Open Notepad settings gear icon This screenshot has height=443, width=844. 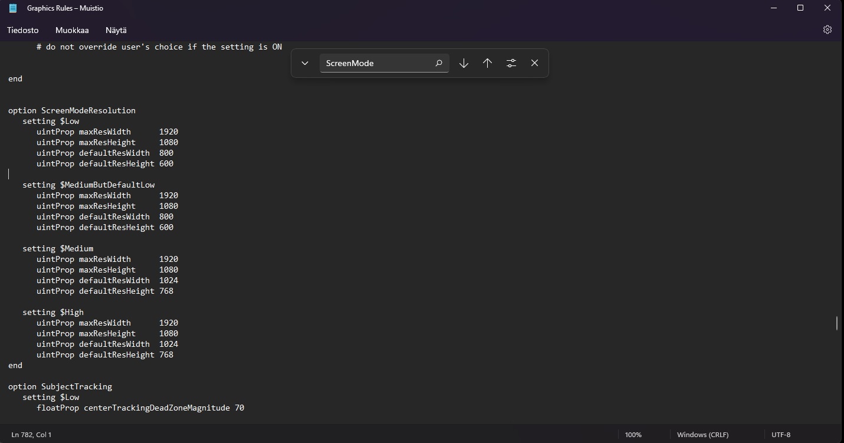(827, 29)
